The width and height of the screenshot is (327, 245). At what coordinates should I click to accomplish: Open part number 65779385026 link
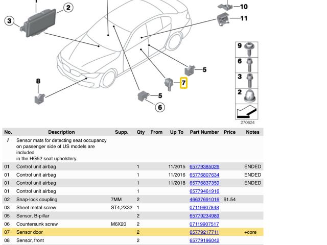point(204,167)
